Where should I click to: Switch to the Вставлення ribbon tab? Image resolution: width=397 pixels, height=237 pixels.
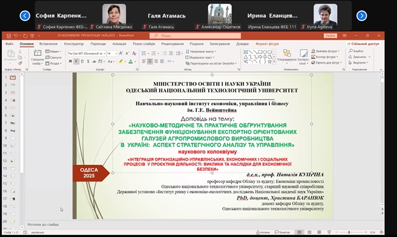(x=48, y=44)
